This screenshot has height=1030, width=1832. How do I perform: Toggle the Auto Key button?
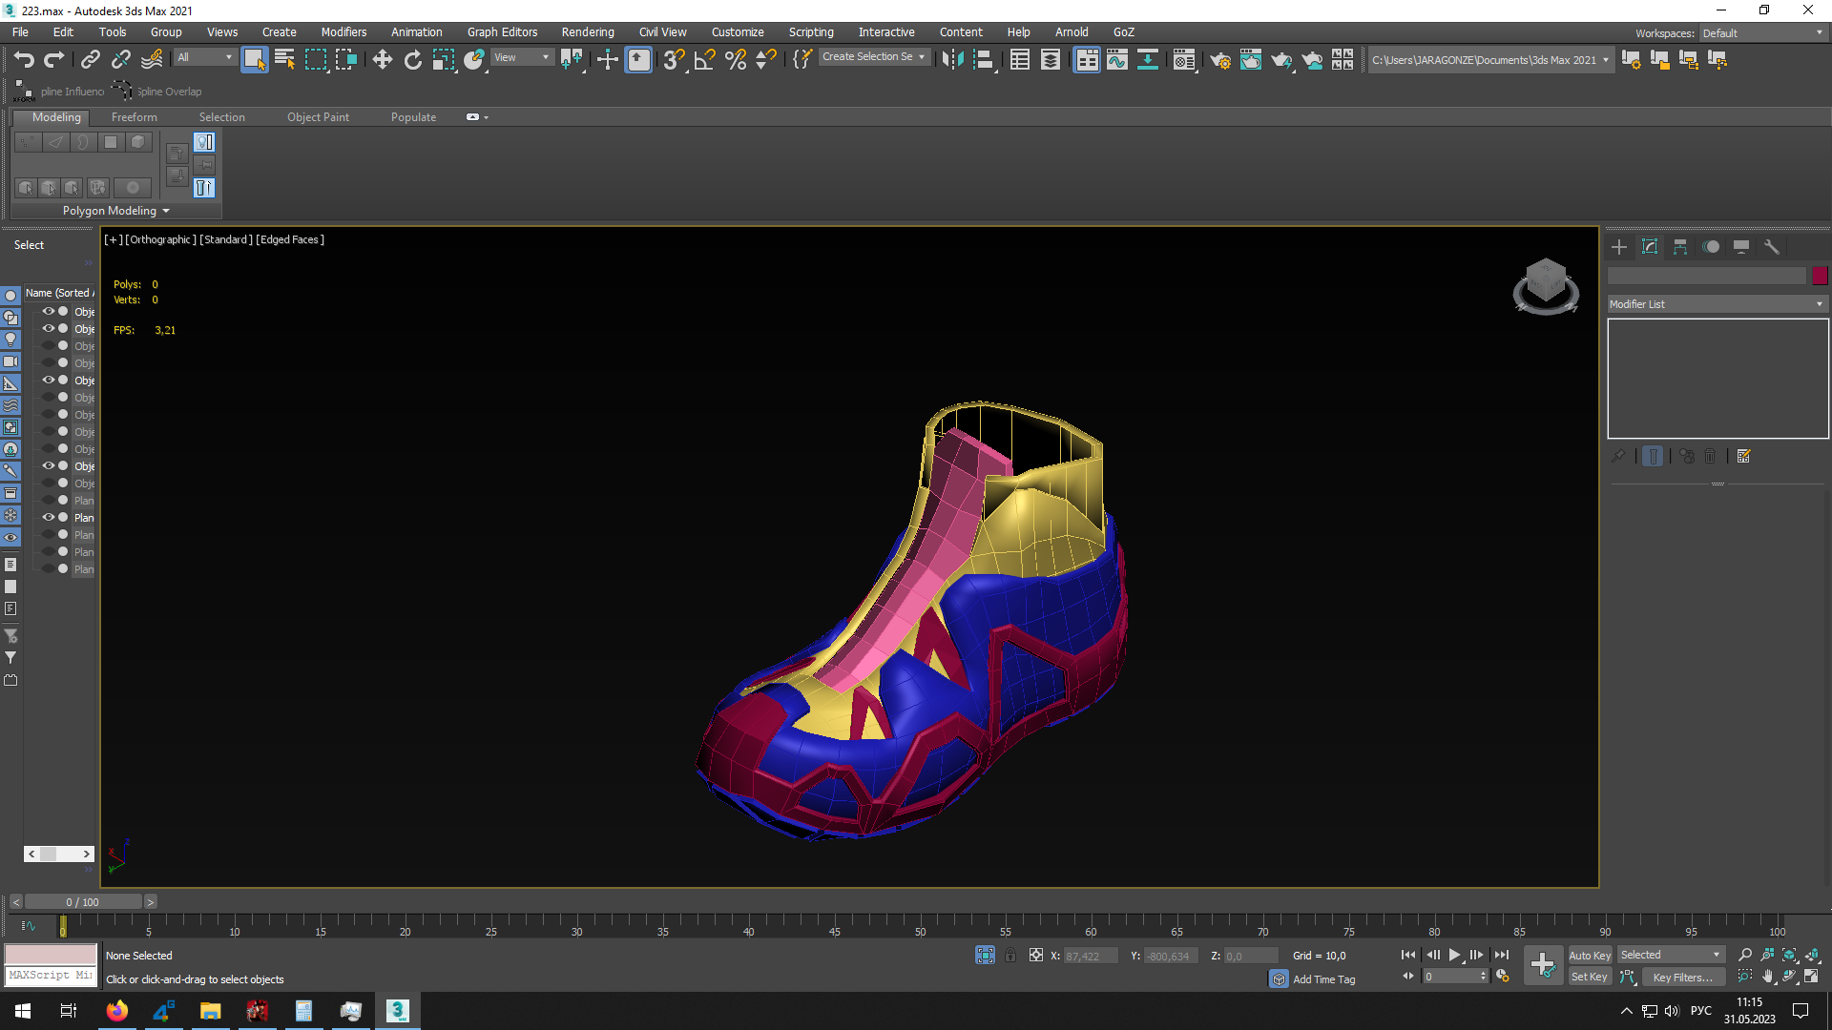1590,955
